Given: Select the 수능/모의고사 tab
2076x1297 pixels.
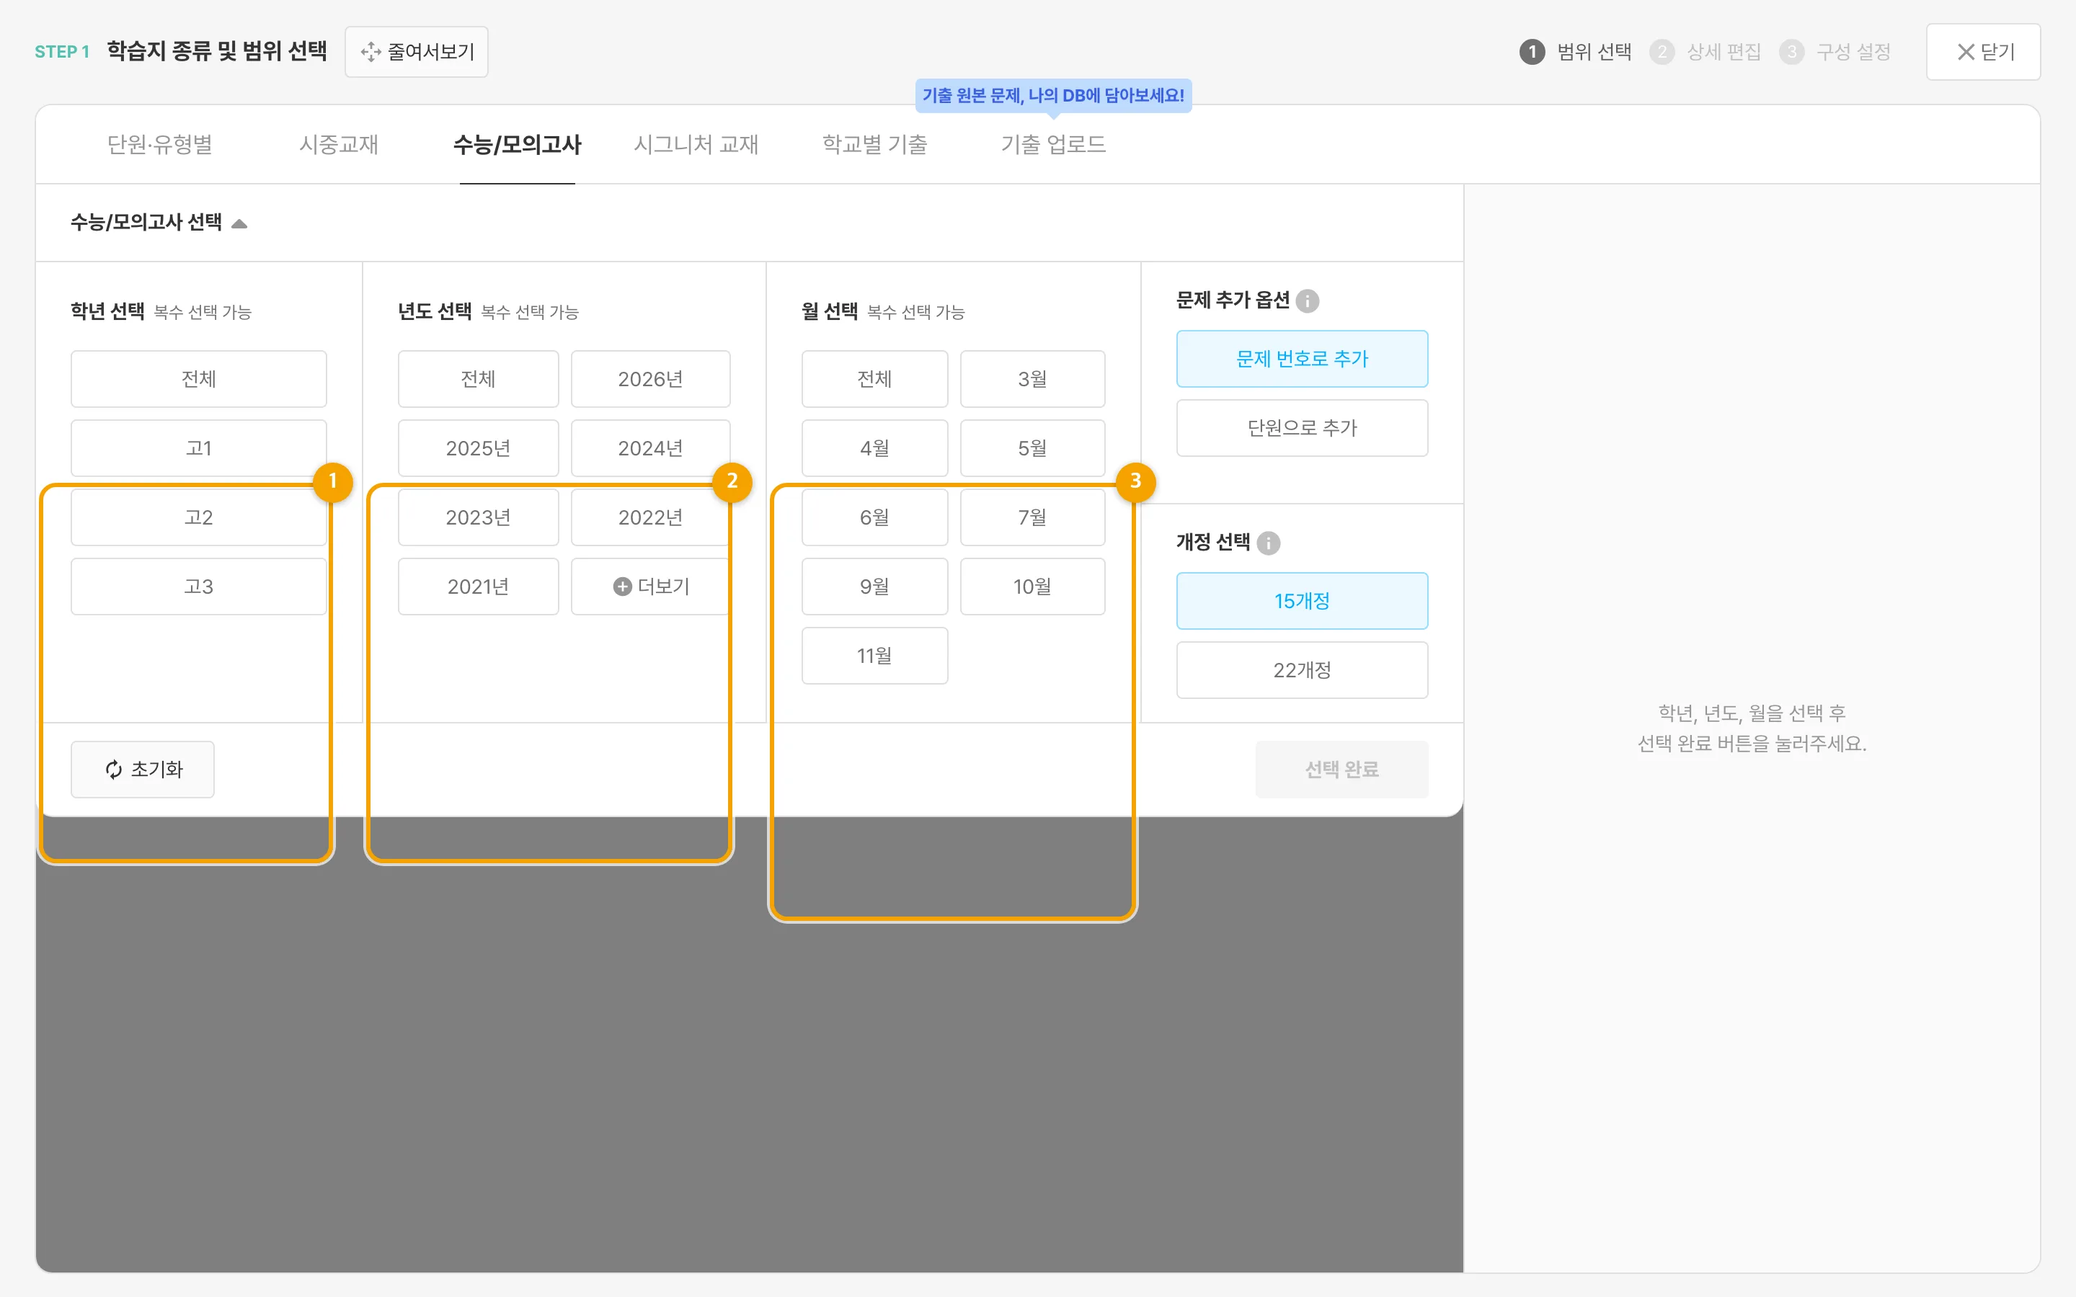Looking at the screenshot, I should click(x=518, y=144).
